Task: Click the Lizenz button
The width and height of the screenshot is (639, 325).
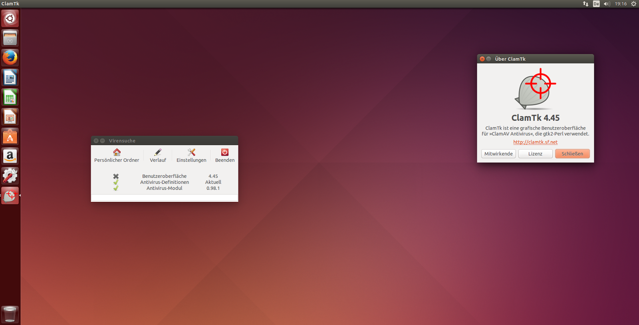Action: point(536,154)
